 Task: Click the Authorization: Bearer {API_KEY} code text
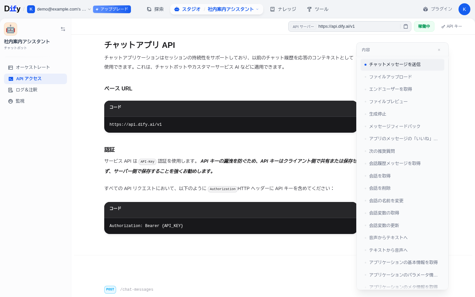146,226
